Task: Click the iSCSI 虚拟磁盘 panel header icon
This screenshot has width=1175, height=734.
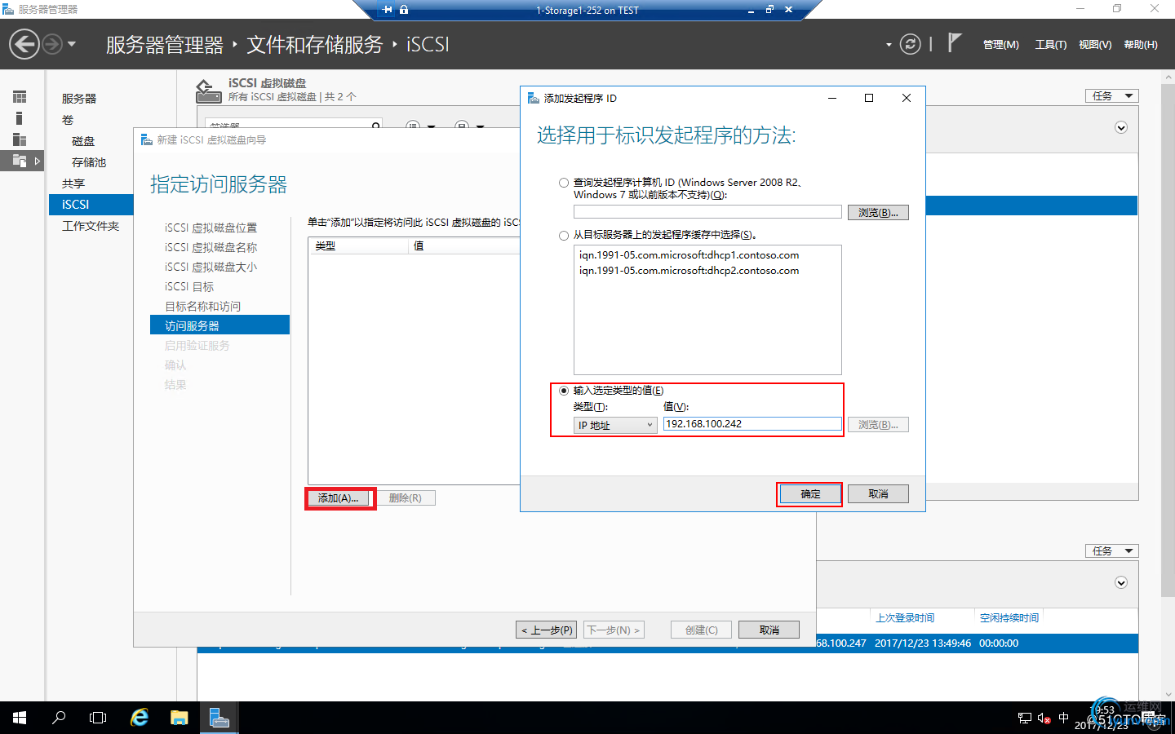Action: 209,91
